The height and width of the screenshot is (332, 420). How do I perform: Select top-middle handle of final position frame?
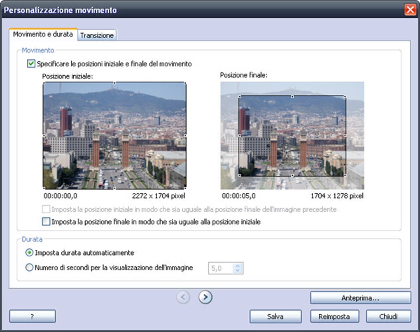coord(292,97)
